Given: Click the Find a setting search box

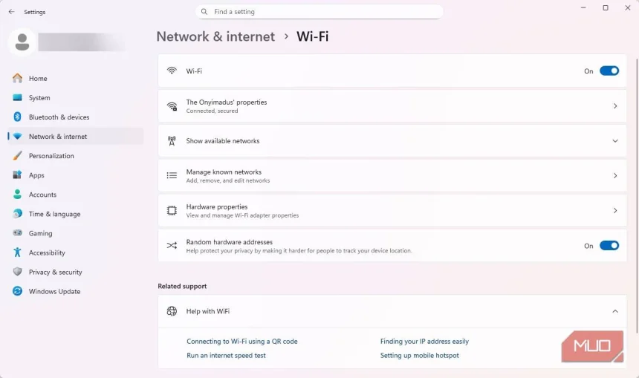Looking at the screenshot, I should point(323,12).
